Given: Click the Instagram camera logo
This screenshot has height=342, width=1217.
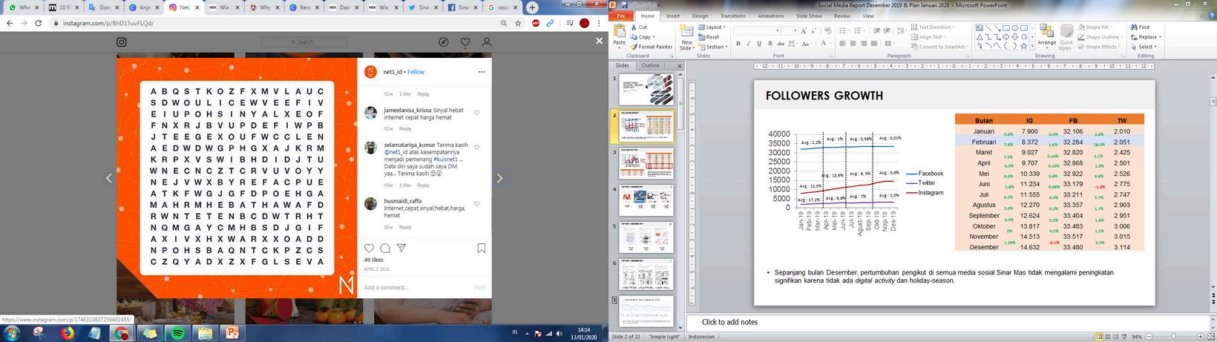Looking at the screenshot, I should 122,42.
